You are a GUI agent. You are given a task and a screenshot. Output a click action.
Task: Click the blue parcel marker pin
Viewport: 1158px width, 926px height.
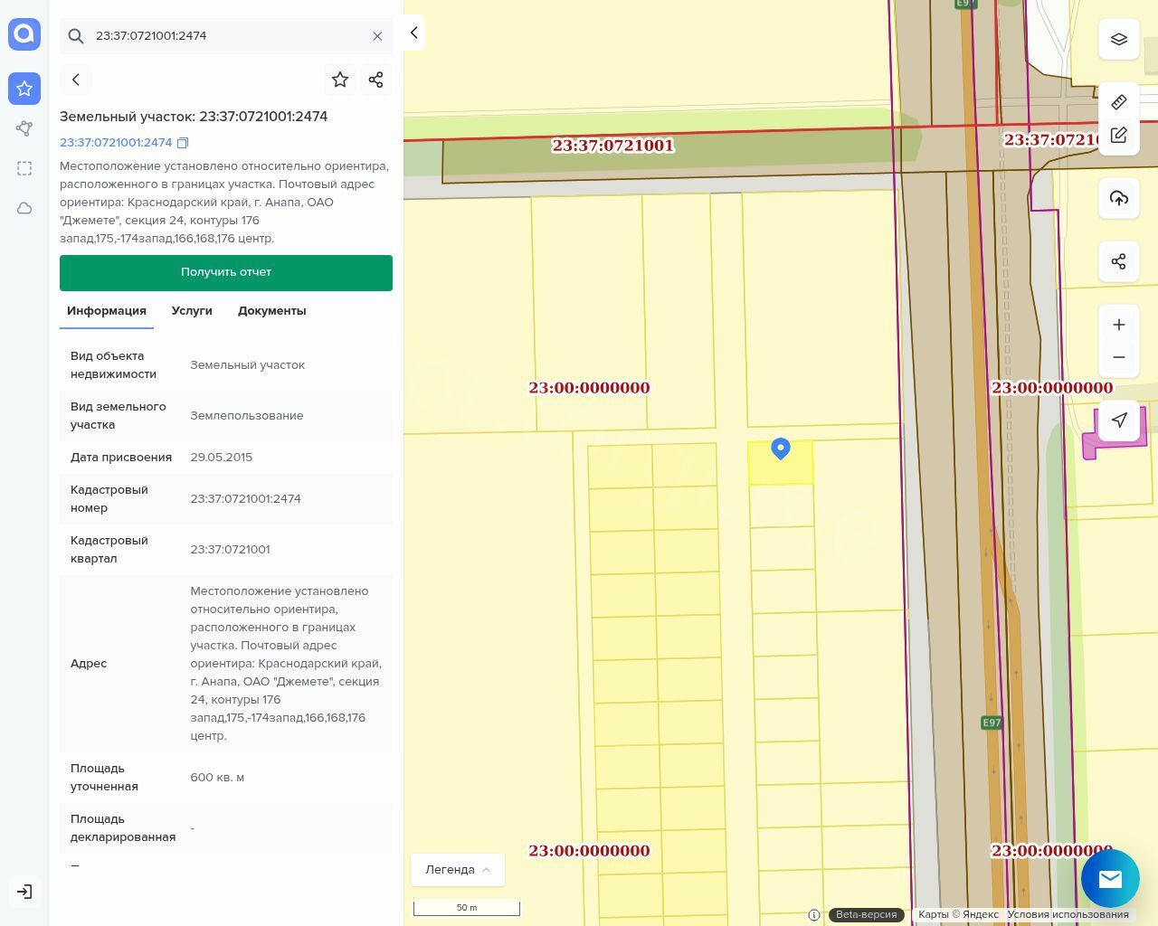[x=781, y=449]
